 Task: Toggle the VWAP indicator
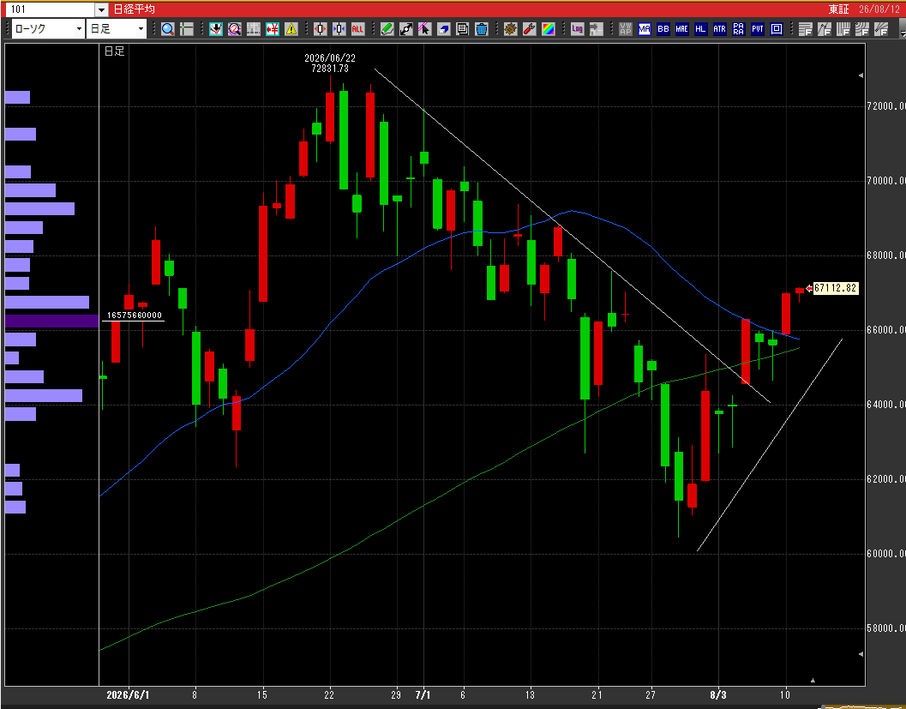(x=625, y=29)
